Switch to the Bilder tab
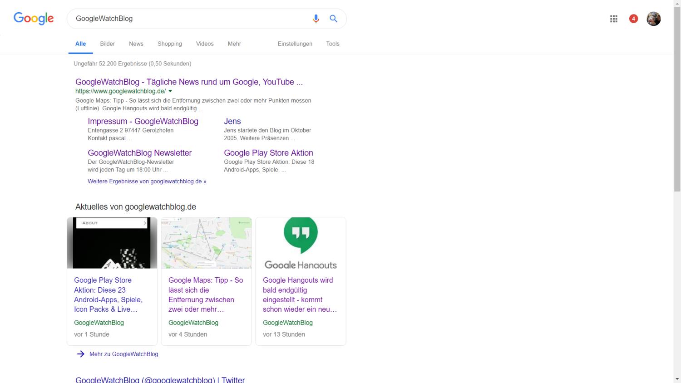681x383 pixels. 107,44
